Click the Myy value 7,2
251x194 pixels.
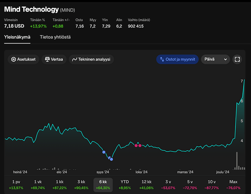pyautogui.click(x=93, y=26)
